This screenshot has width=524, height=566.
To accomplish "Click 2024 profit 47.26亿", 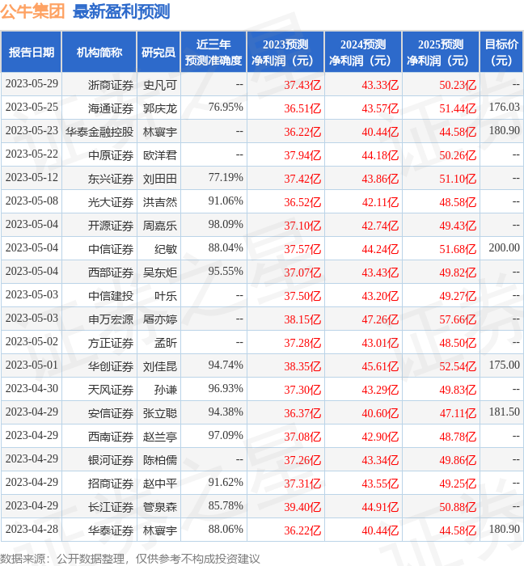I will point(380,320).
